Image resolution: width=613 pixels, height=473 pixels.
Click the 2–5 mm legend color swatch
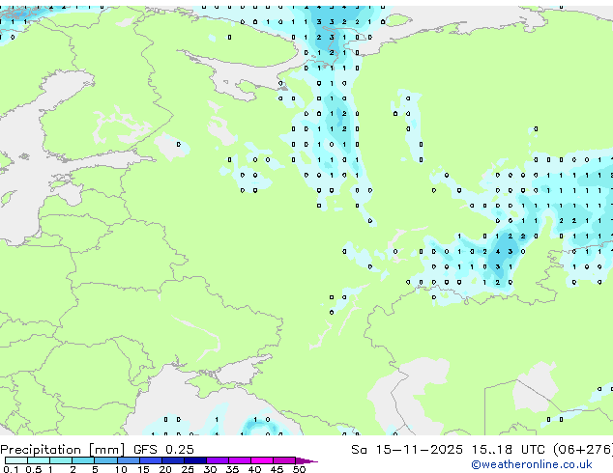point(83,460)
